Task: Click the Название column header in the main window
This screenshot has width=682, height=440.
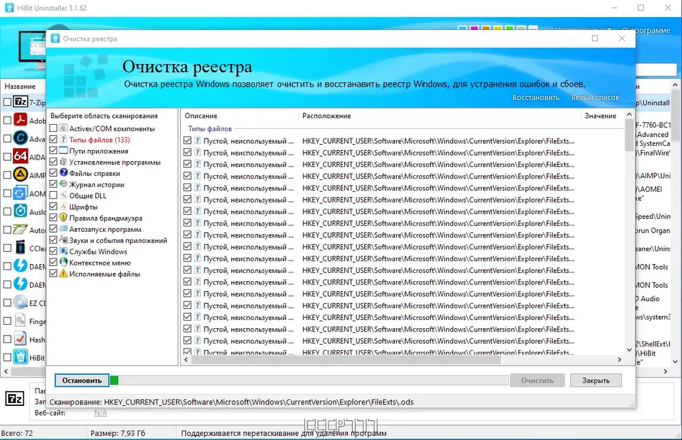Action: (x=20, y=86)
